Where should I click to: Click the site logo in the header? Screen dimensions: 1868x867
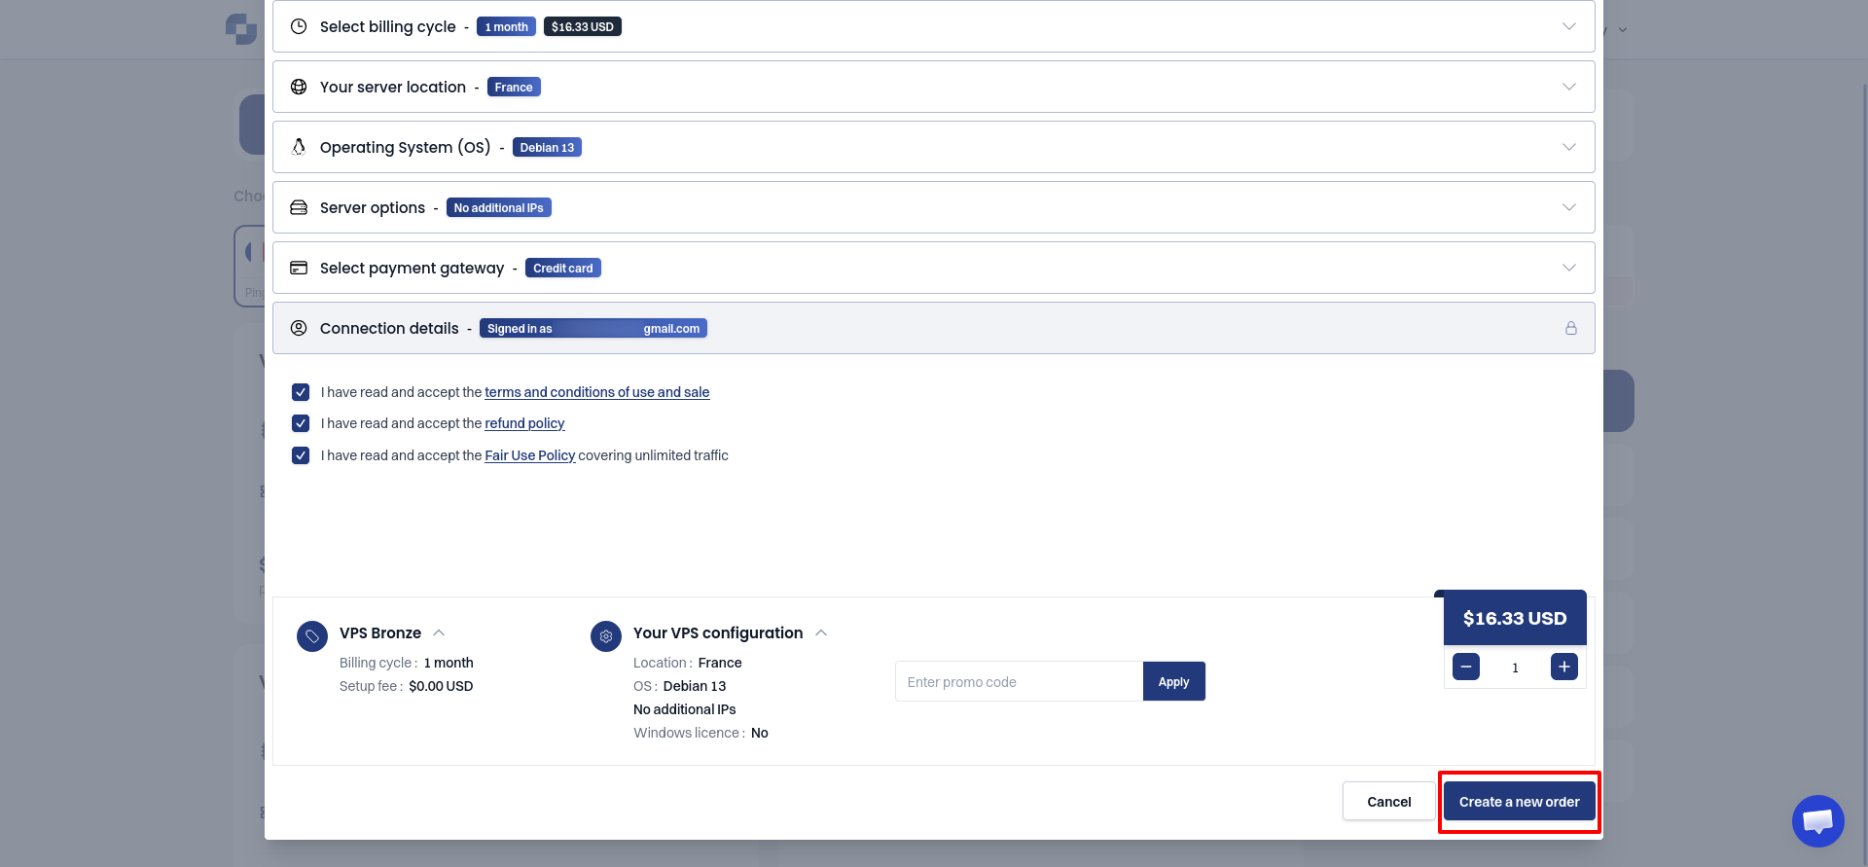[241, 29]
